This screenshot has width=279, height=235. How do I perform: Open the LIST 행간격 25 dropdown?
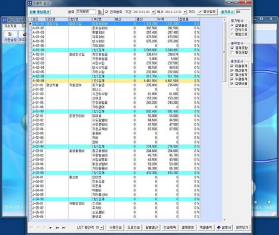102,227
